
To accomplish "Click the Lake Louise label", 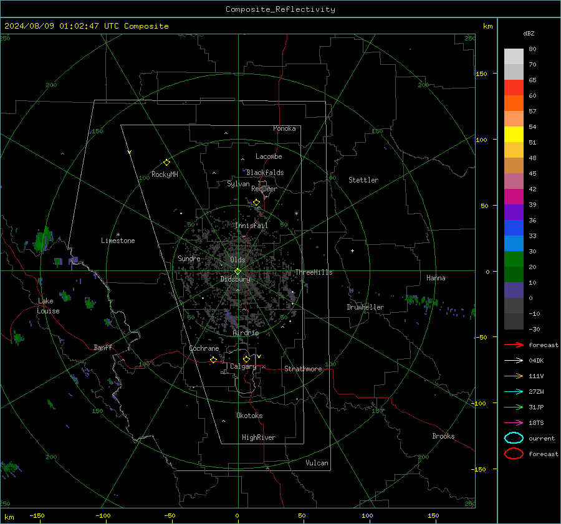I will click(x=48, y=306).
